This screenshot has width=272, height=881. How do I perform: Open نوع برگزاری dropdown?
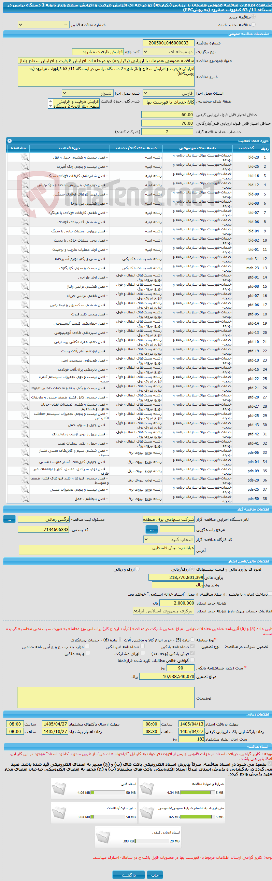(x=169, y=52)
